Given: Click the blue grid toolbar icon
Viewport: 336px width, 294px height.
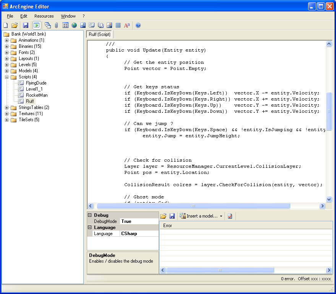Looking at the screenshot, I should click(x=118, y=25).
